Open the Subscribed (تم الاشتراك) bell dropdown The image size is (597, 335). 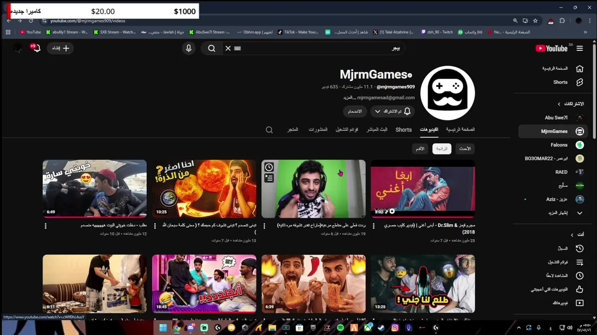point(392,111)
